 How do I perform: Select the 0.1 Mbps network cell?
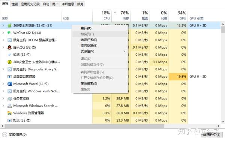pos(159,62)
